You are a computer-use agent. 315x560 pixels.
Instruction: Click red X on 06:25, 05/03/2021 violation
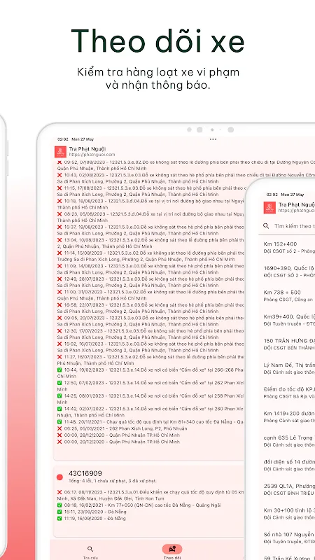coord(59,428)
